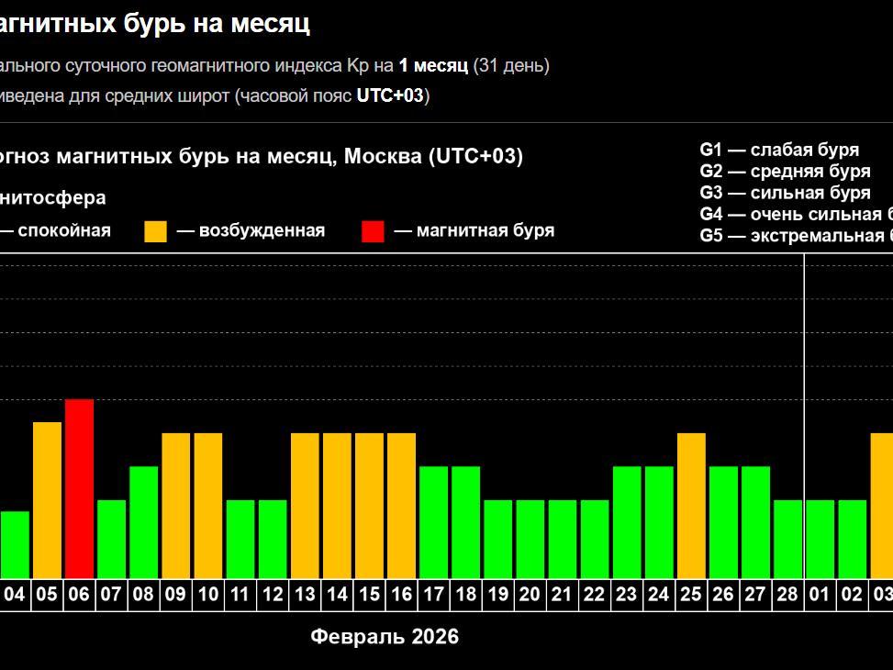Click the green bar above date 01
The image size is (893, 670).
point(820,539)
